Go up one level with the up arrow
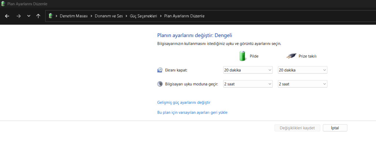 pyautogui.click(x=38, y=16)
